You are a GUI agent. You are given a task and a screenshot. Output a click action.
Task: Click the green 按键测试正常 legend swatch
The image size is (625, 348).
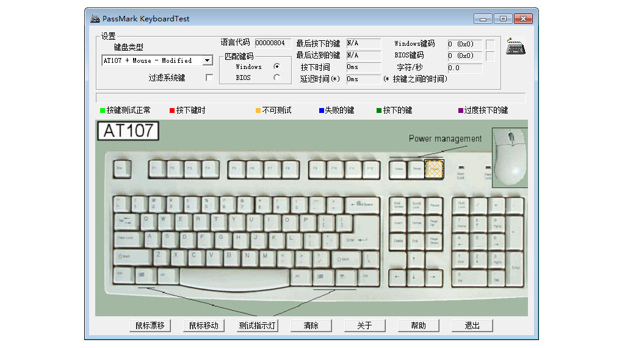[x=103, y=111]
